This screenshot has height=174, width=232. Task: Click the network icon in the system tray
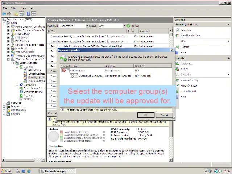tap(216, 171)
